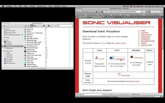The image size is (165, 103).
Task: Switch Finder to icon view
Action: coord(26,26)
